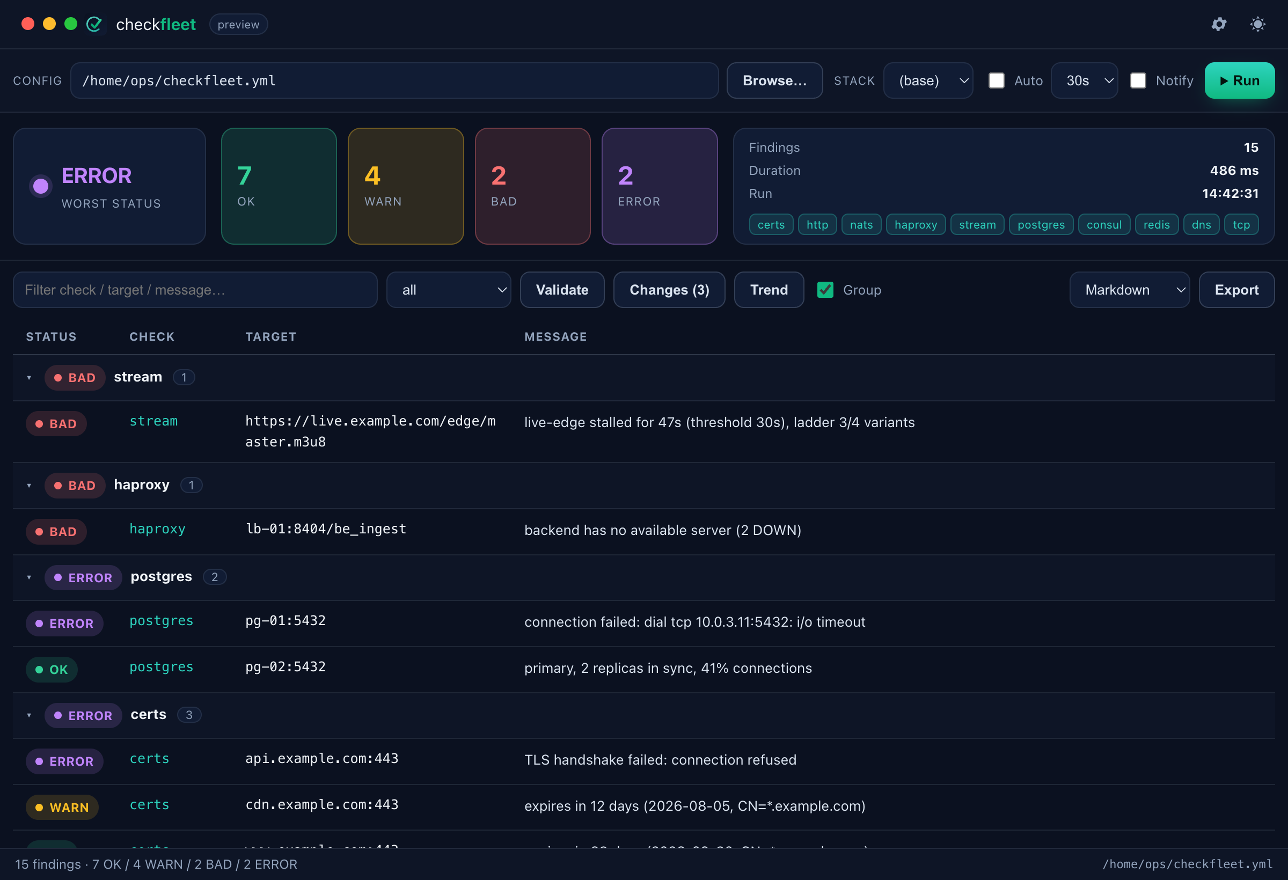Image resolution: width=1288 pixels, height=880 pixels.
Task: Click the STATUS column header
Action: pyautogui.click(x=51, y=336)
